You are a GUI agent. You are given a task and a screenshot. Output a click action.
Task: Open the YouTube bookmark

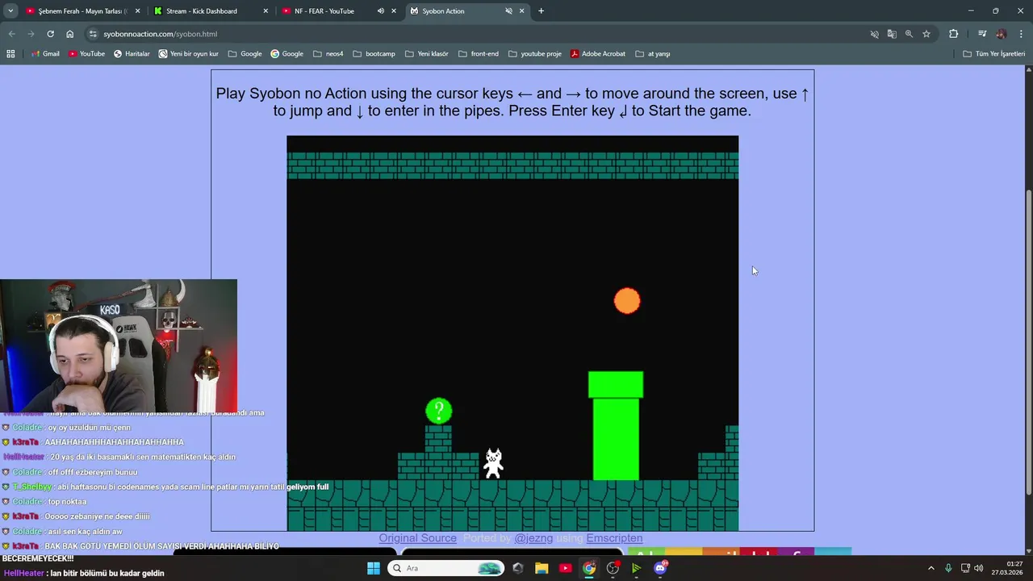(86, 54)
